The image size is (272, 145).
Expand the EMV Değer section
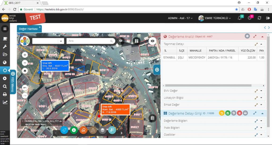(261, 91)
